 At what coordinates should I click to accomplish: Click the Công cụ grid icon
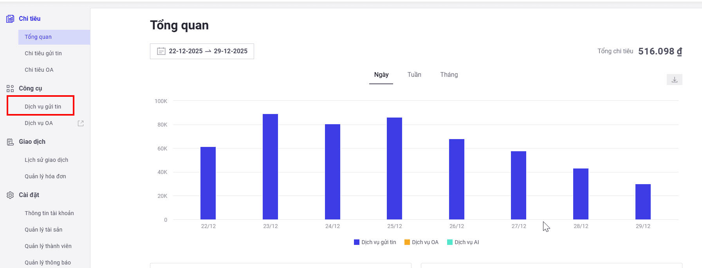10,89
